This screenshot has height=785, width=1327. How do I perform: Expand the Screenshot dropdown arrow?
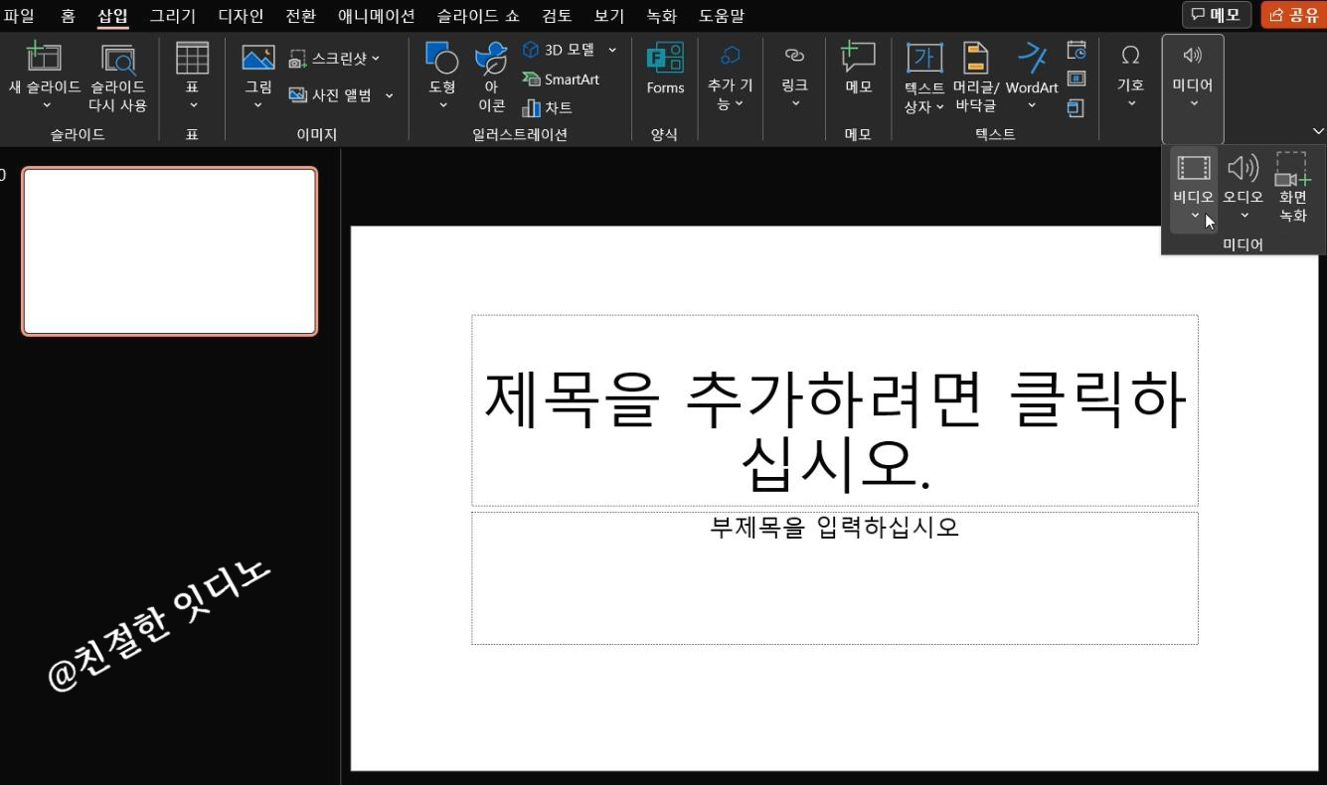tap(375, 59)
